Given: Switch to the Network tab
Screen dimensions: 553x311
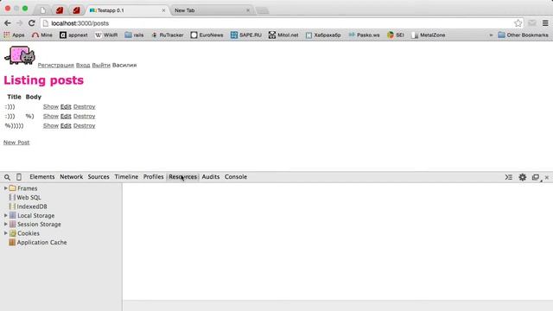Looking at the screenshot, I should (x=71, y=176).
